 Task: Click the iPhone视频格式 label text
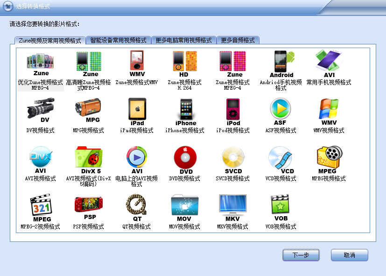tap(185, 130)
